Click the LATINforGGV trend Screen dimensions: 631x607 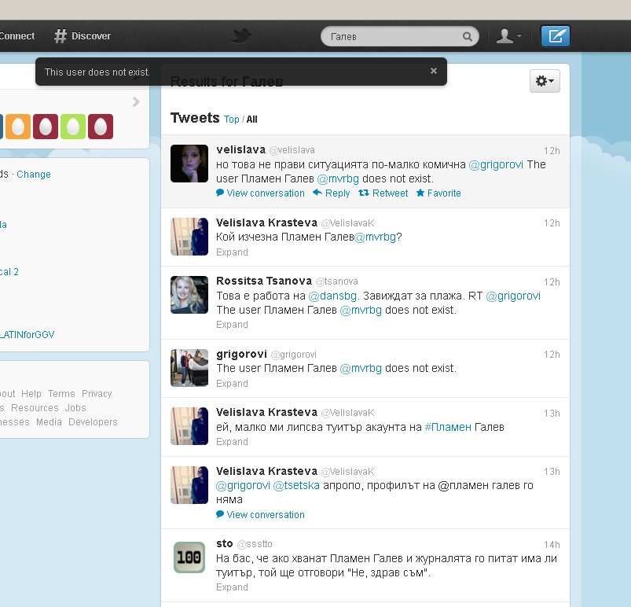(x=27, y=335)
